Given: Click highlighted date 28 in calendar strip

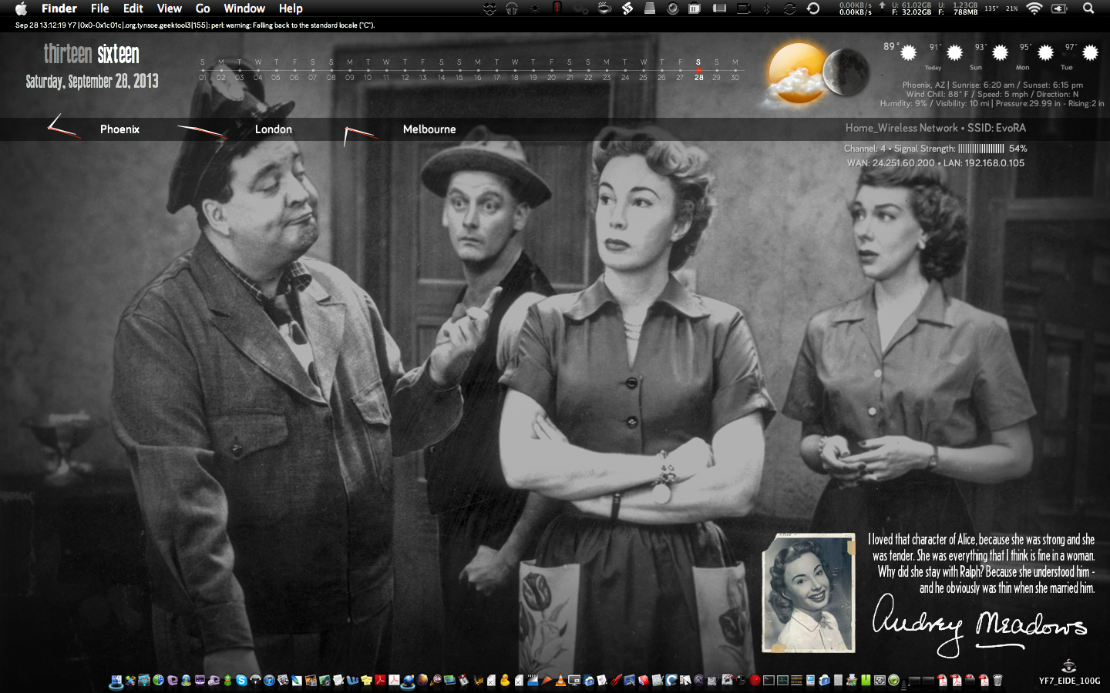Looking at the screenshot, I should click(x=698, y=77).
